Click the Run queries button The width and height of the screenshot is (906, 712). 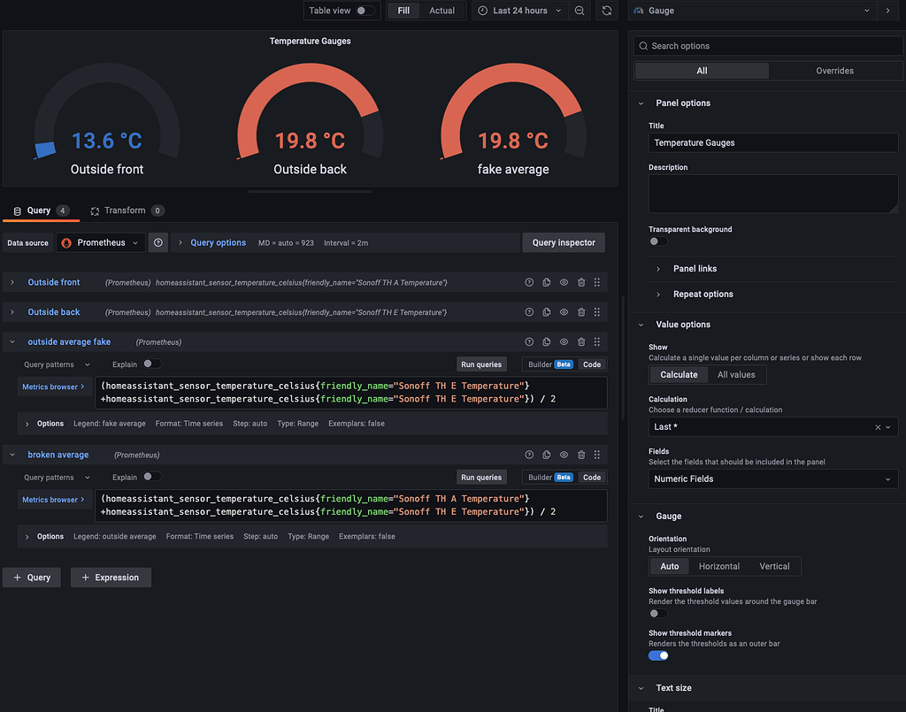coord(480,364)
